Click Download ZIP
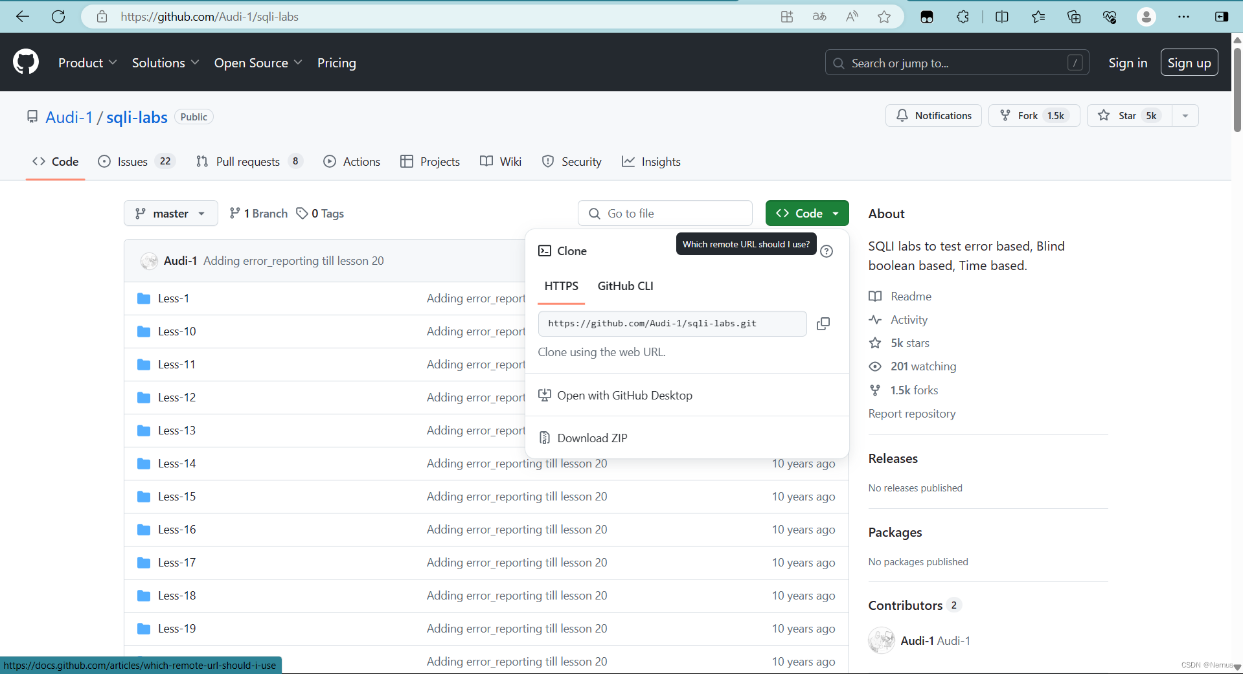The image size is (1243, 674). (x=687, y=438)
